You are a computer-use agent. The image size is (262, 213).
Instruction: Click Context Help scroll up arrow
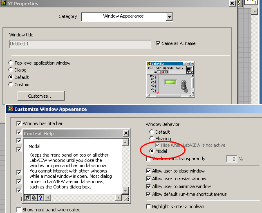coord(125,142)
